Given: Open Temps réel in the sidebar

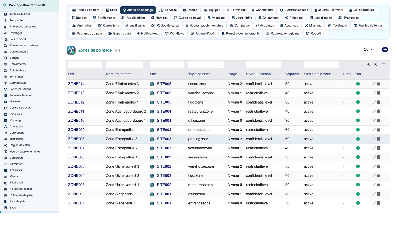Looking at the screenshot, I should pyautogui.click(x=16, y=20).
